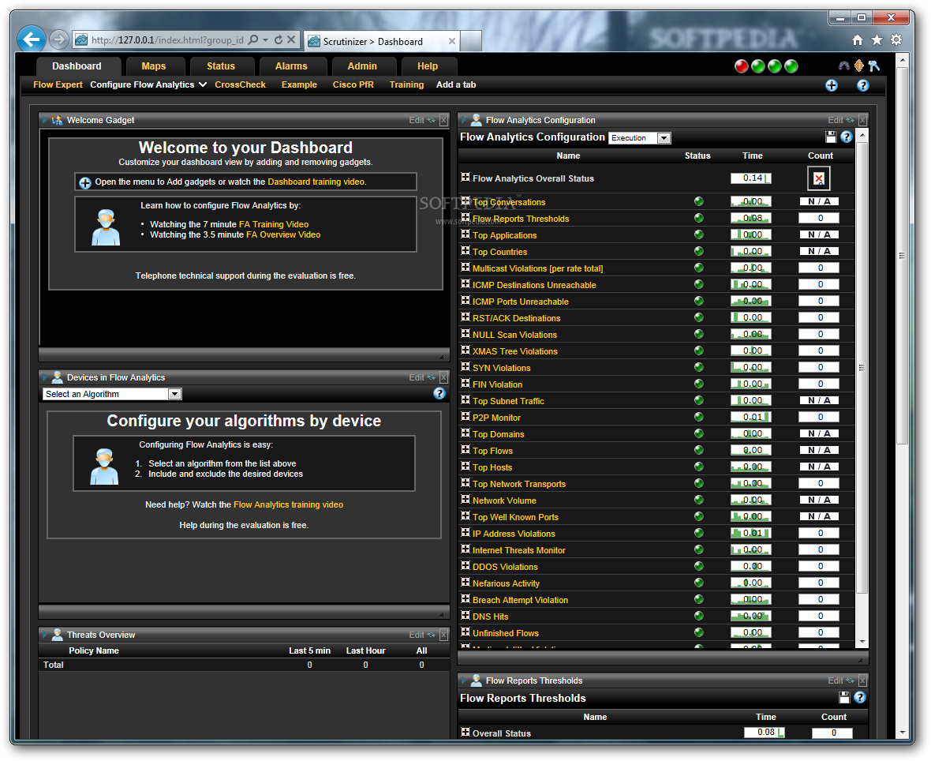The image size is (931, 761).
Task: Toggle status light for DNS Hits
Action: 699,616
